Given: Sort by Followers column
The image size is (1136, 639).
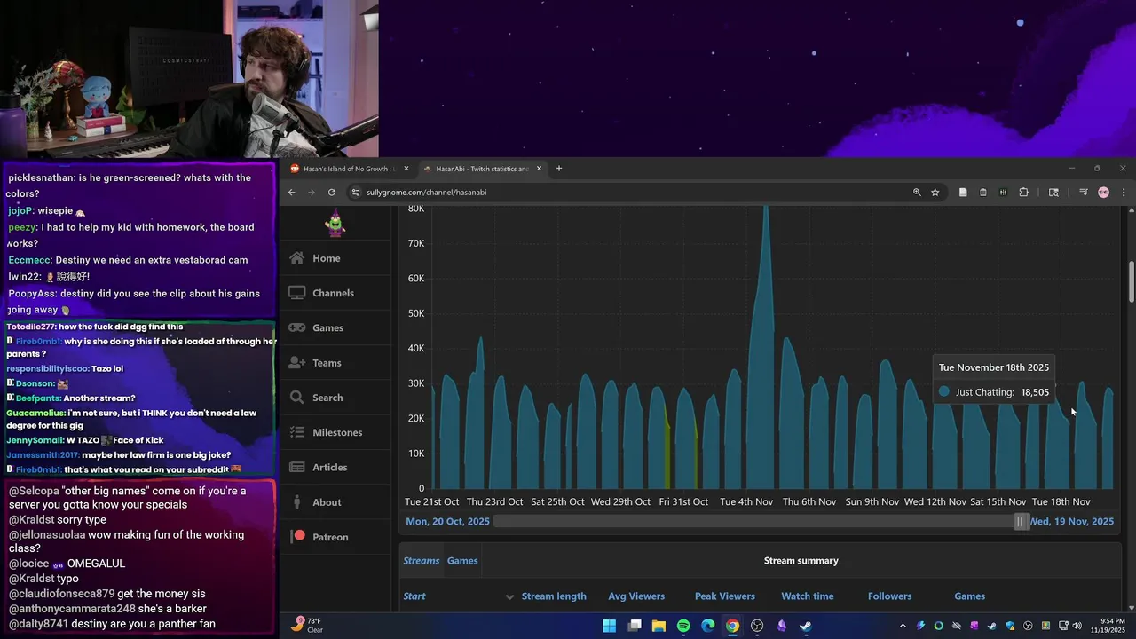Looking at the screenshot, I should [x=889, y=596].
